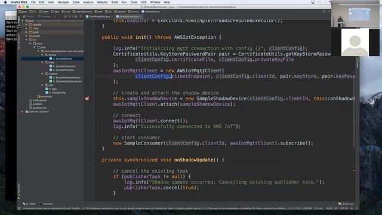Click the status bar tool window toggle icon
Image resolution: width=382 pixels, height=215 pixels.
point(19,208)
